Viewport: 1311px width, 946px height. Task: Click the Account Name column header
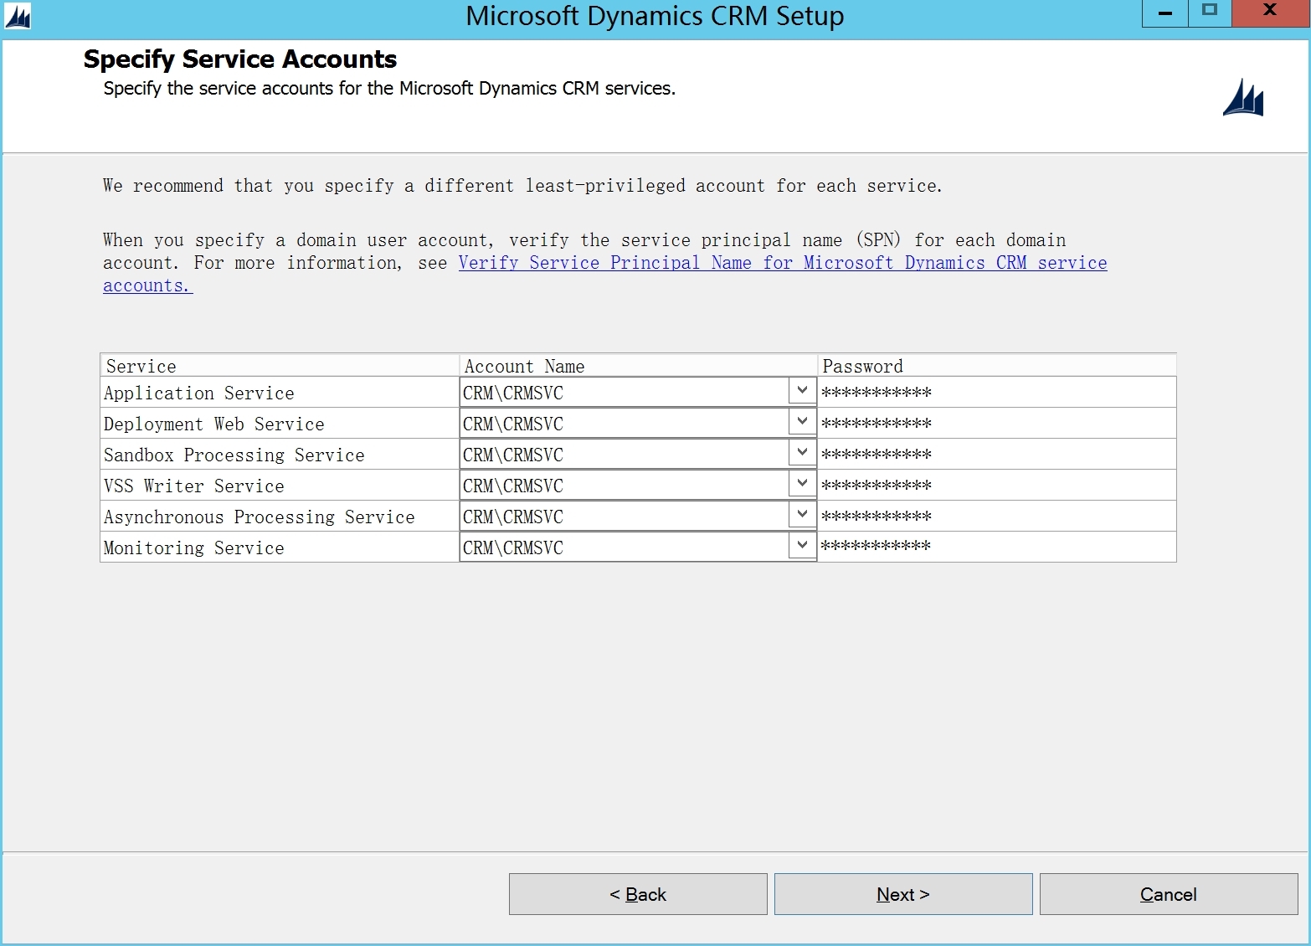638,366
